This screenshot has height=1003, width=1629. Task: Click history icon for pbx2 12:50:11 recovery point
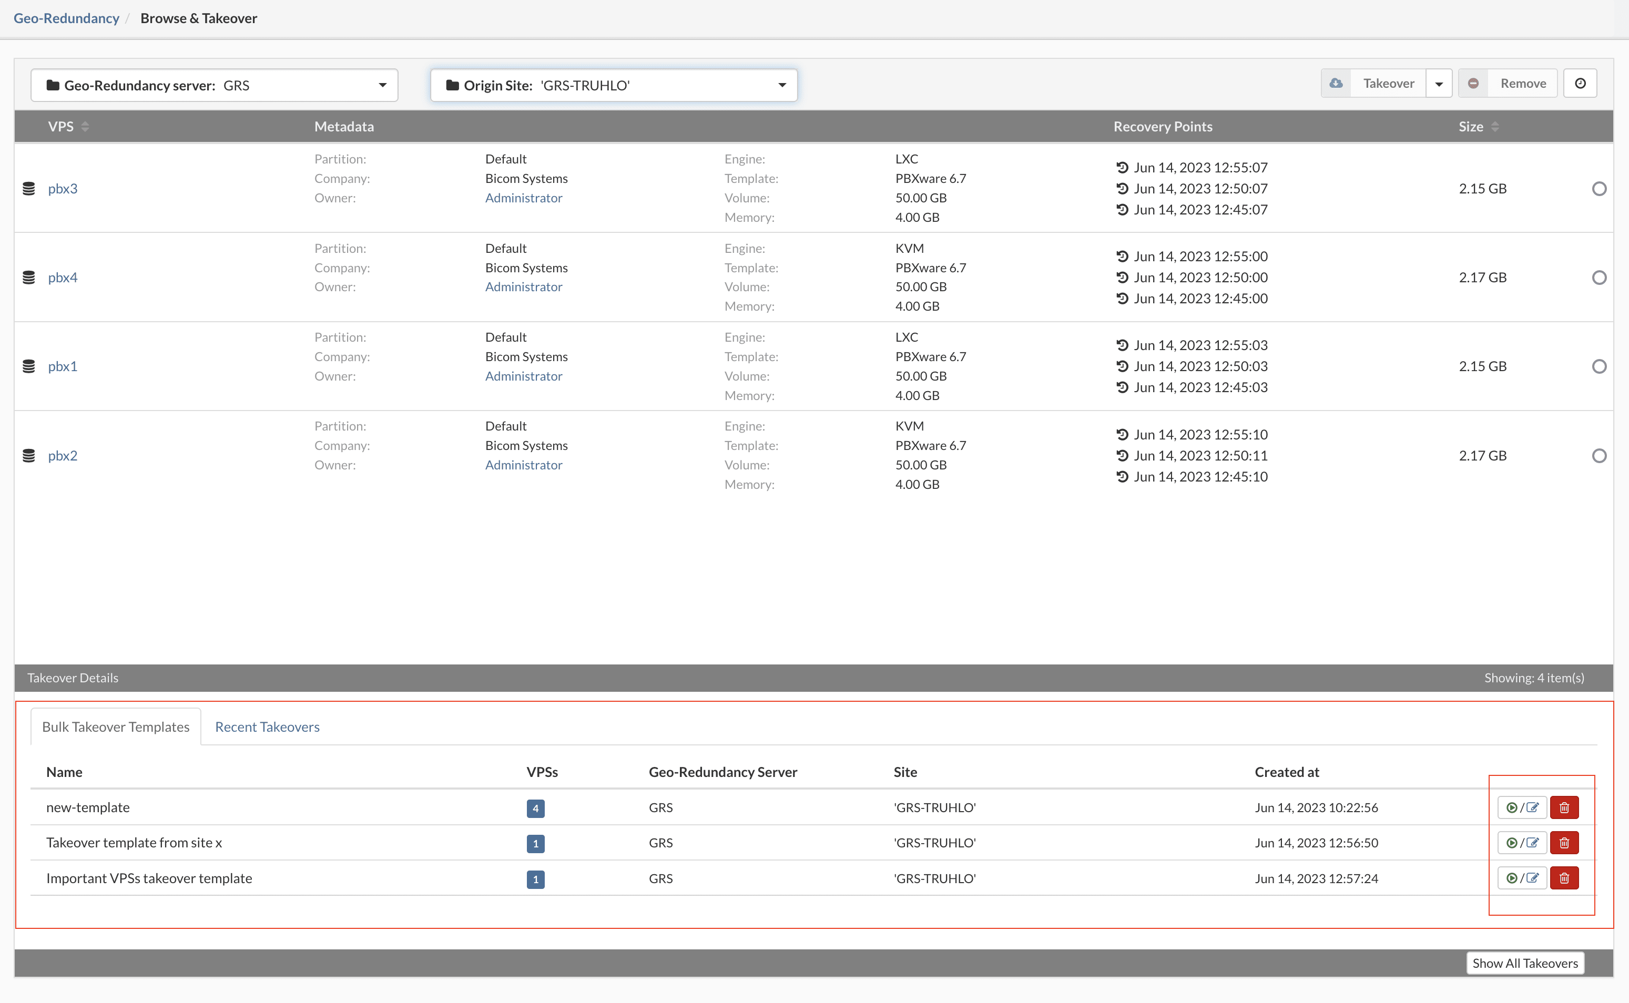[1122, 456]
